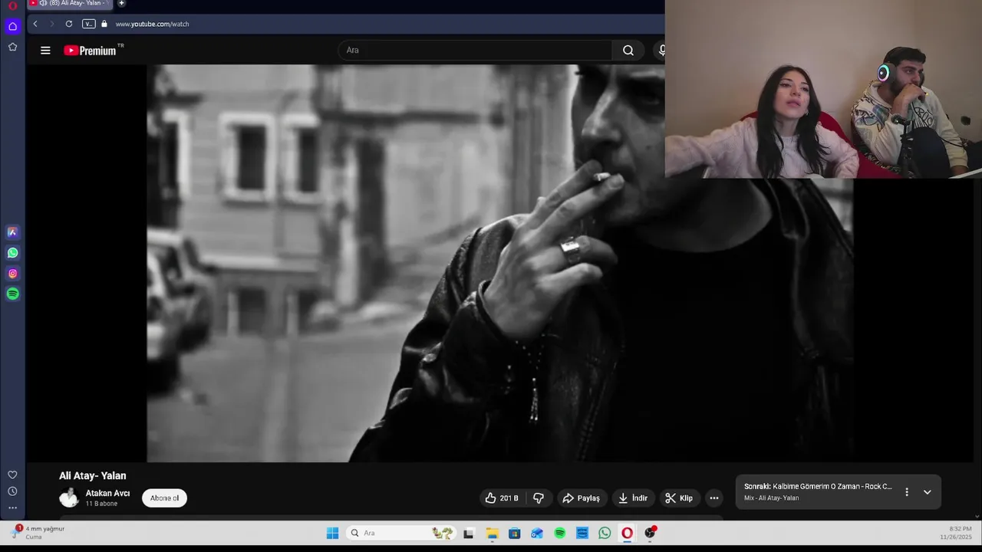Create a clip with Klip button
982x552 pixels.
point(679,498)
